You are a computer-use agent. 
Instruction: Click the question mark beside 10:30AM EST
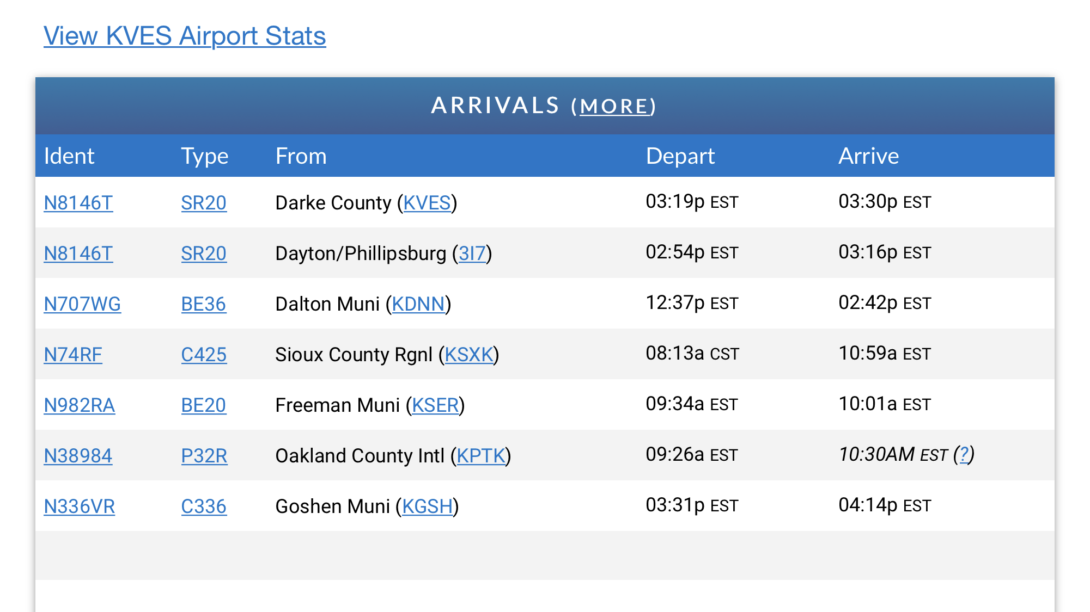[x=964, y=454]
